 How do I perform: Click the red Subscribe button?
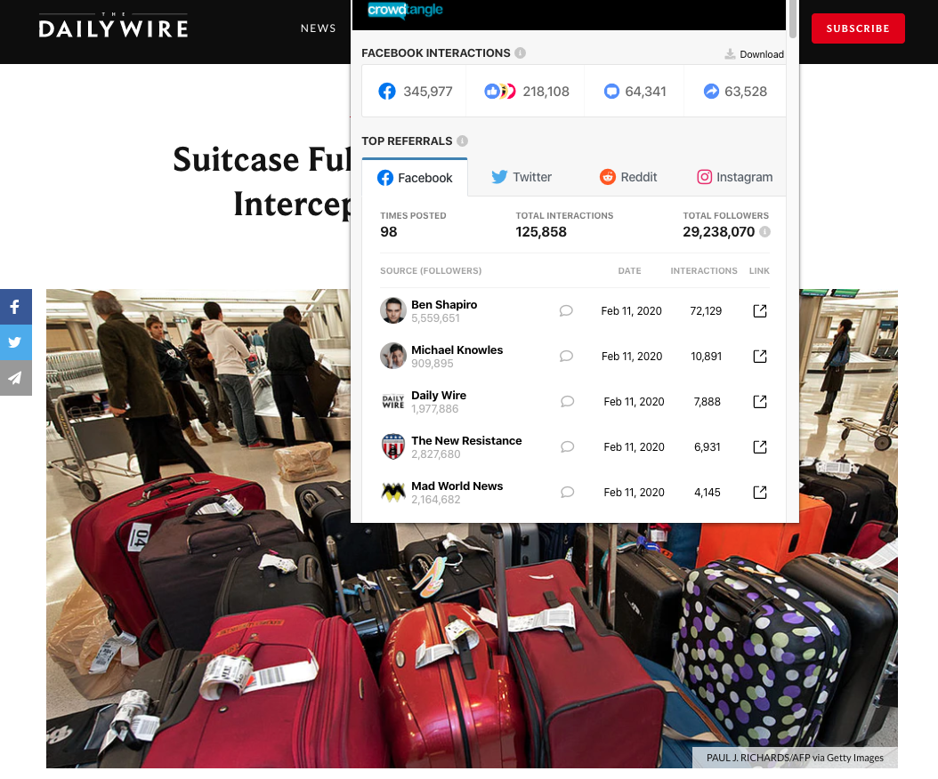pos(858,28)
